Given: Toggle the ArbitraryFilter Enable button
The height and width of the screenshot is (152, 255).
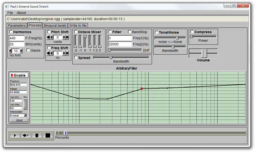Looking at the screenshot, I should [x=19, y=76].
